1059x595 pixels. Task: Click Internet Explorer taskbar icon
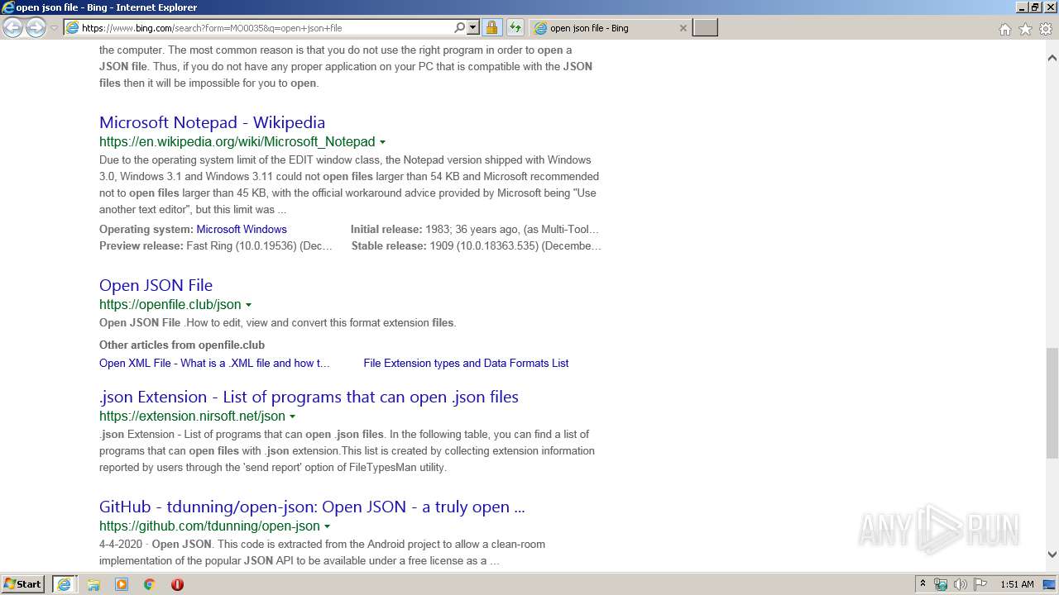pyautogui.click(x=64, y=583)
